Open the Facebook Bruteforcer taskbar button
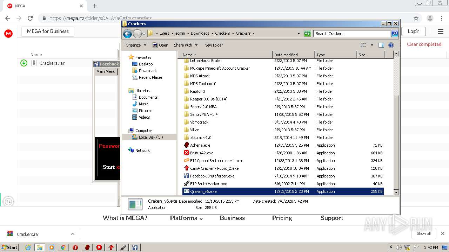This screenshot has width=449, height=252. (135, 247)
